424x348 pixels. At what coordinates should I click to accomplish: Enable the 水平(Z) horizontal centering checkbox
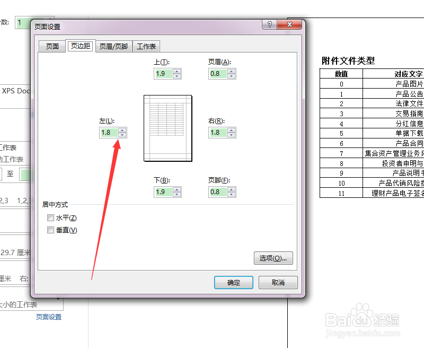(50, 217)
